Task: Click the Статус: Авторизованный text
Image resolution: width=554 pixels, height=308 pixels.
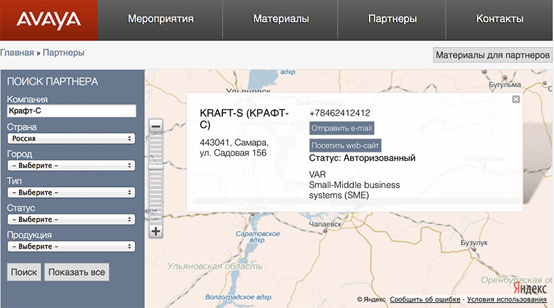Action: pos(362,158)
